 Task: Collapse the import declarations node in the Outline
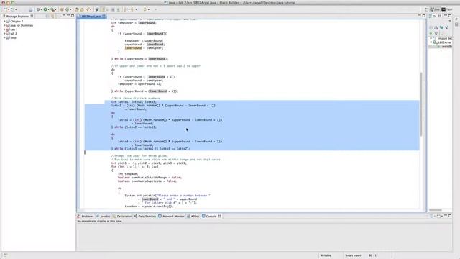[x=431, y=38]
